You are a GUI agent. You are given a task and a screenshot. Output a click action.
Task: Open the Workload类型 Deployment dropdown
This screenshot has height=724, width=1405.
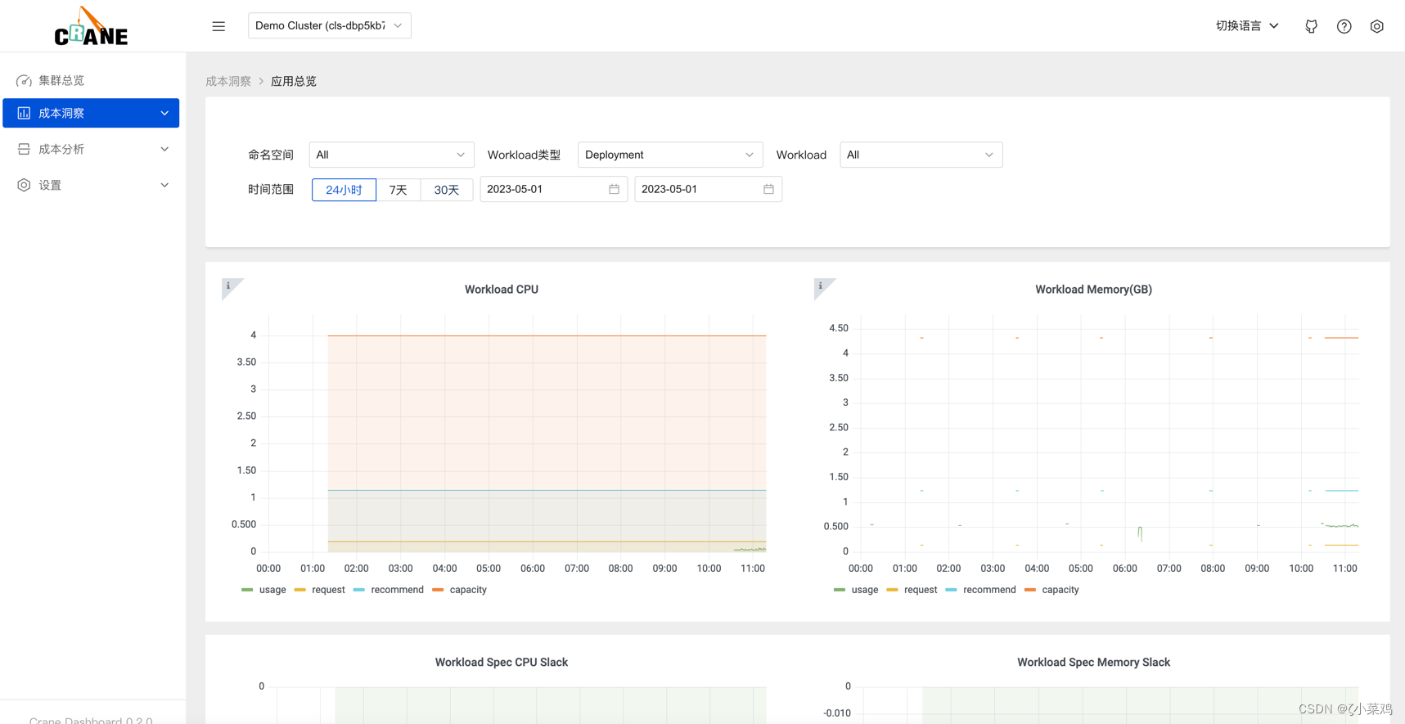click(x=670, y=155)
